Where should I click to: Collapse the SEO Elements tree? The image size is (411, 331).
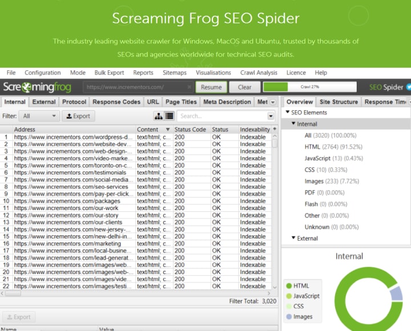[x=288, y=112]
